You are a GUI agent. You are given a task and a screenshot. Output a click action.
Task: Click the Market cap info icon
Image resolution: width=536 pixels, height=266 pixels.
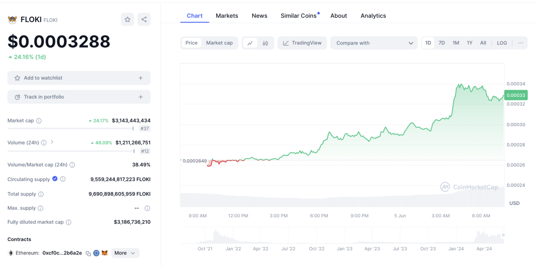[x=39, y=120]
